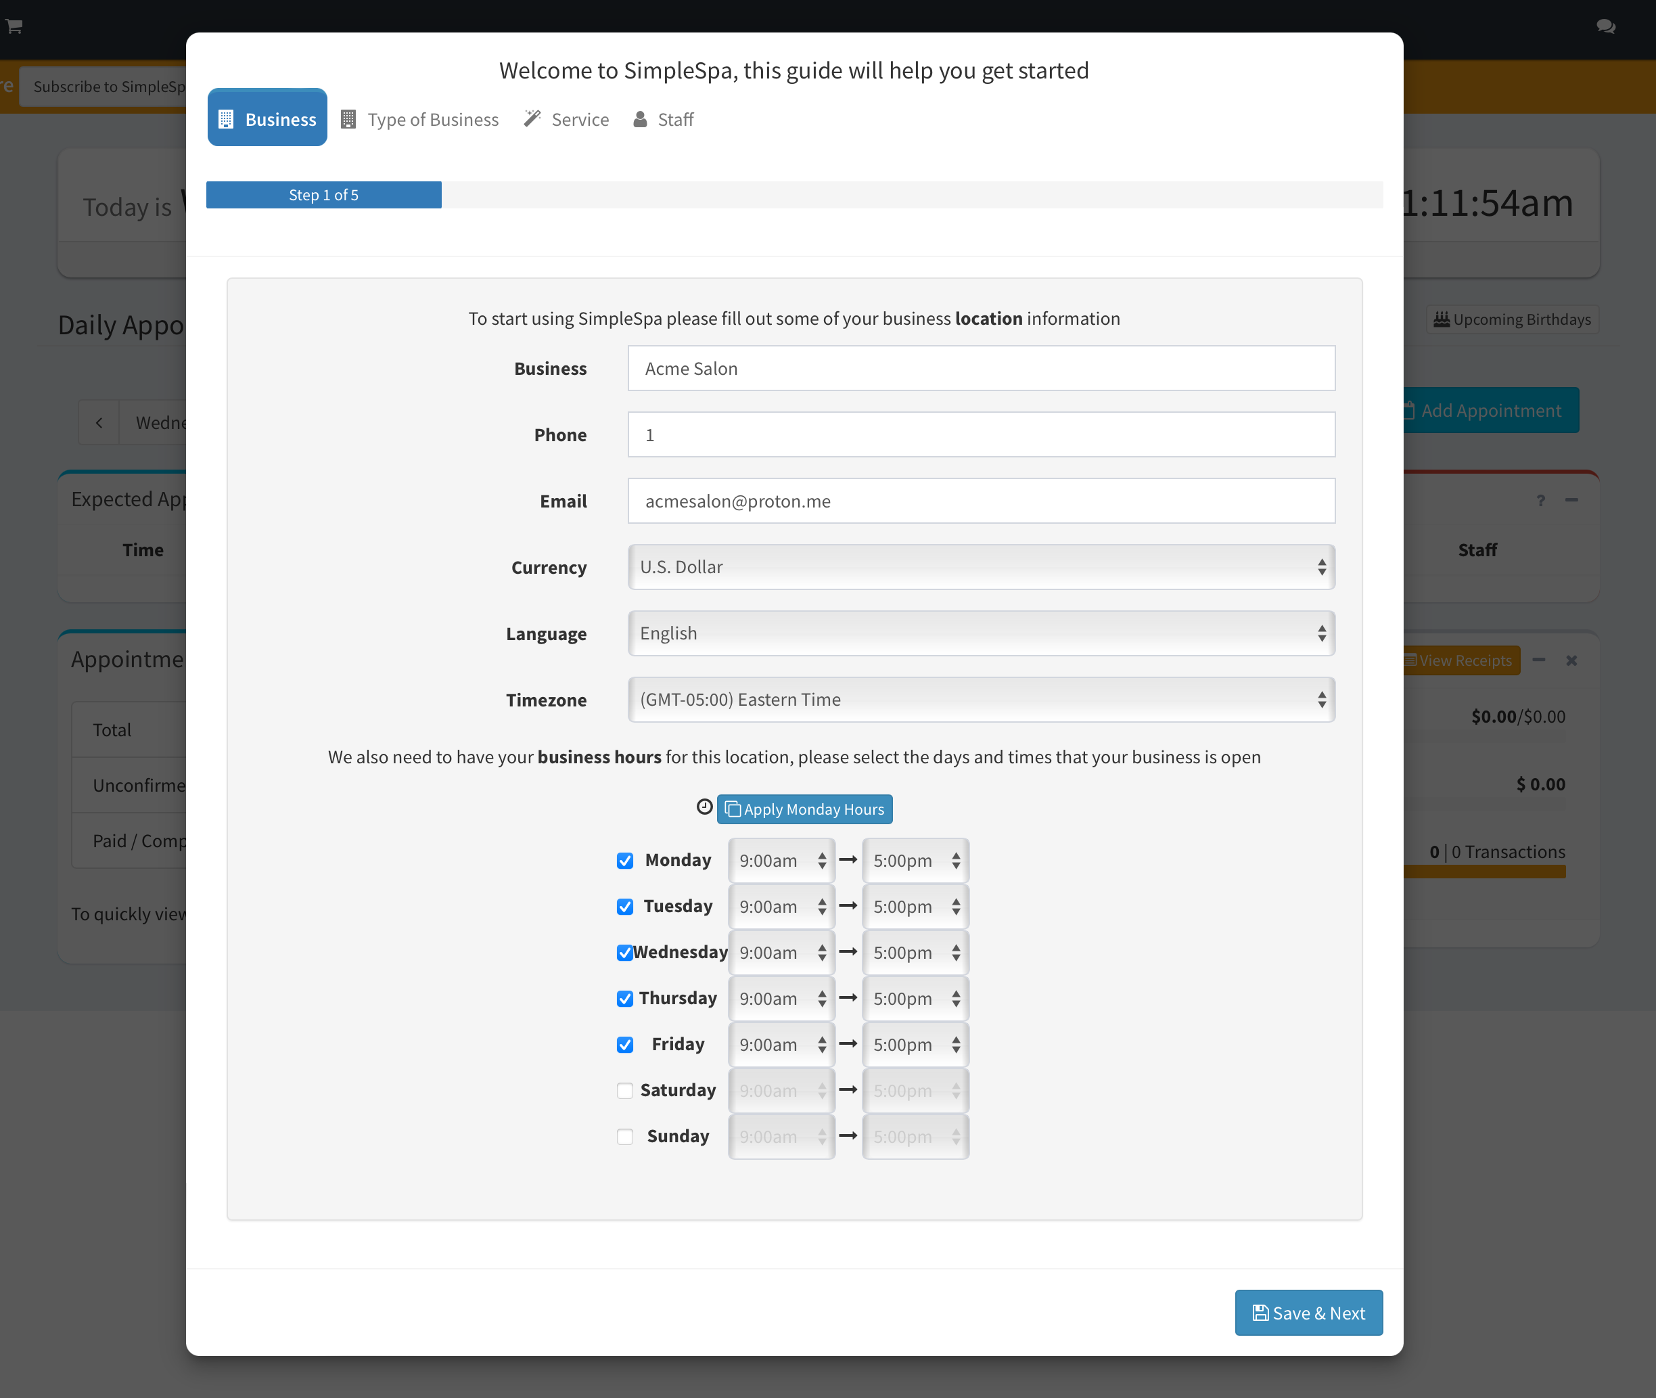
Task: Click the Step 1 of 5 progress bar
Action: (323, 195)
